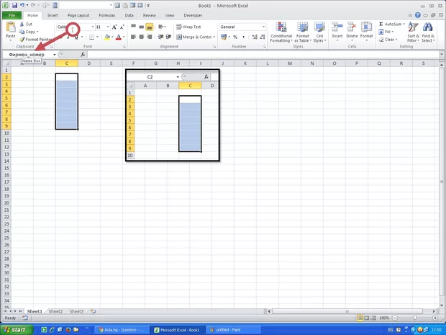Click the Cut scissors icon
The image size is (446, 335).
[x=22, y=24]
